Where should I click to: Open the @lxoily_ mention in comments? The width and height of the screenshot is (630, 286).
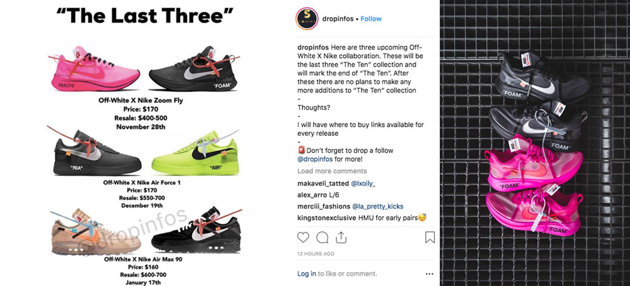[364, 184]
